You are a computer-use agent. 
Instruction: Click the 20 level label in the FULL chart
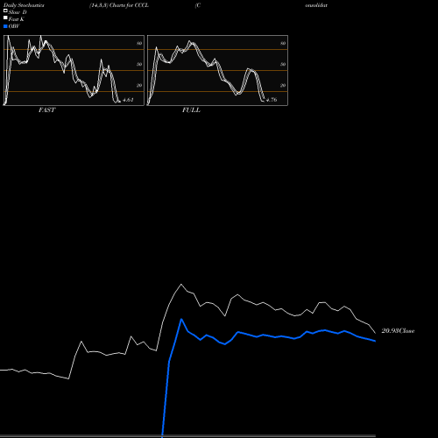283,85
